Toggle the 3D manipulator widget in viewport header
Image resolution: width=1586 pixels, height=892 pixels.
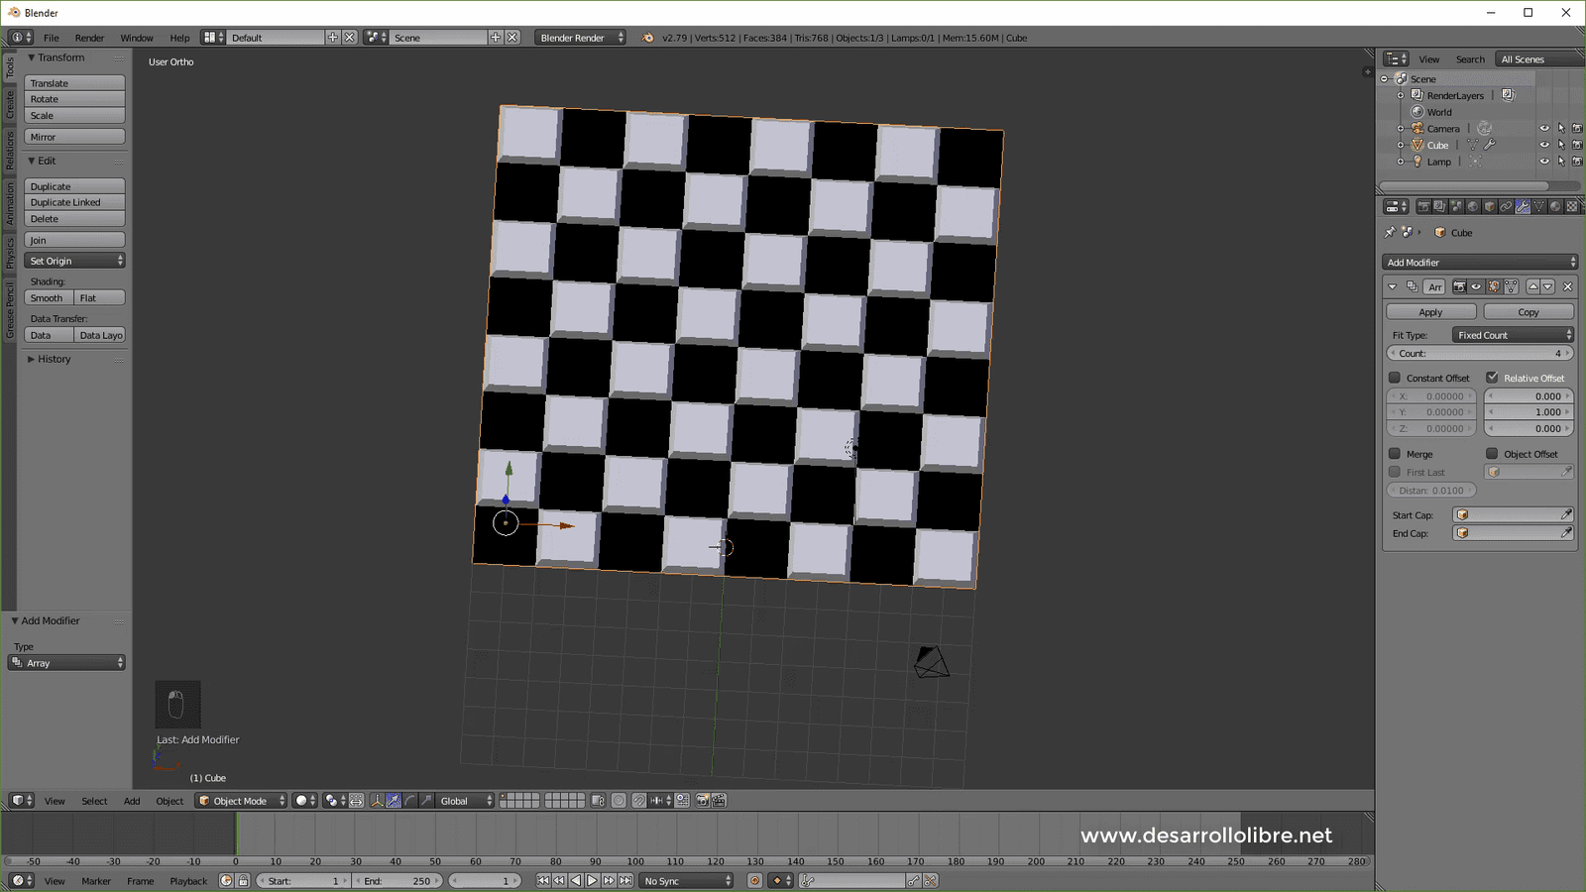point(377,801)
